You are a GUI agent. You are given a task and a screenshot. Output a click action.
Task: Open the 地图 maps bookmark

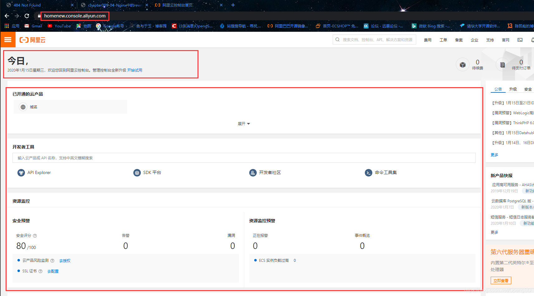click(83, 26)
